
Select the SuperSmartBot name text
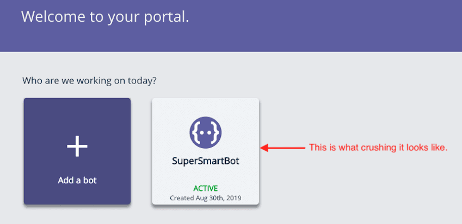(x=205, y=162)
